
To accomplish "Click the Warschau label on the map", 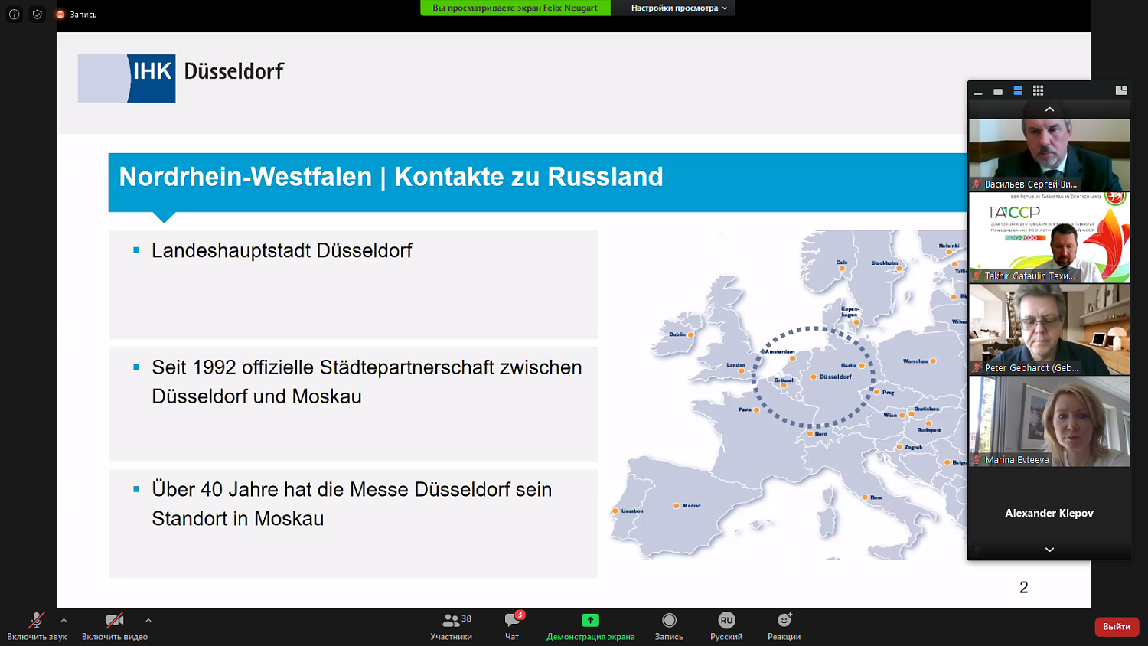I will coord(915,361).
